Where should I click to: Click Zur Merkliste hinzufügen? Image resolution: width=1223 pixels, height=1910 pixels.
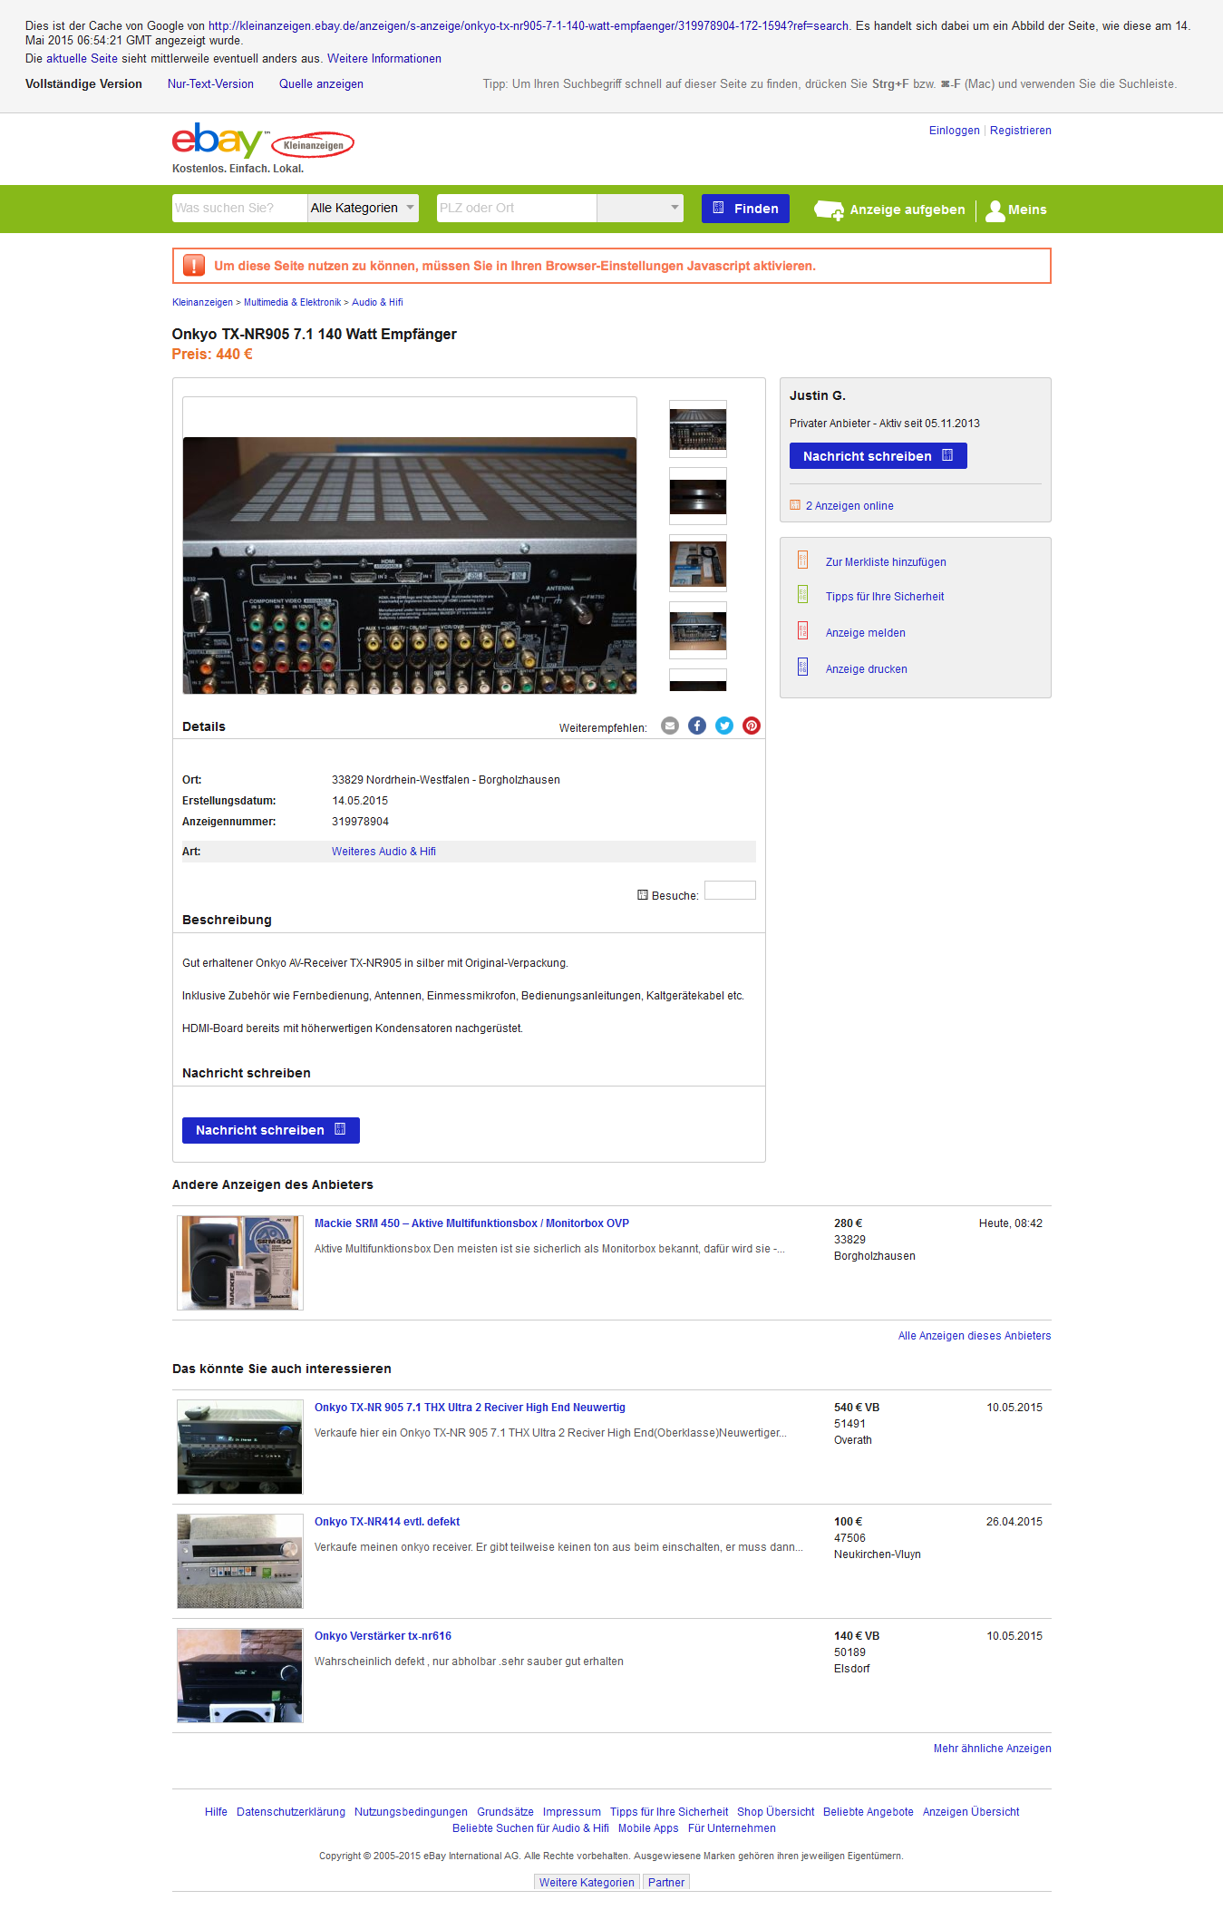[x=886, y=562]
